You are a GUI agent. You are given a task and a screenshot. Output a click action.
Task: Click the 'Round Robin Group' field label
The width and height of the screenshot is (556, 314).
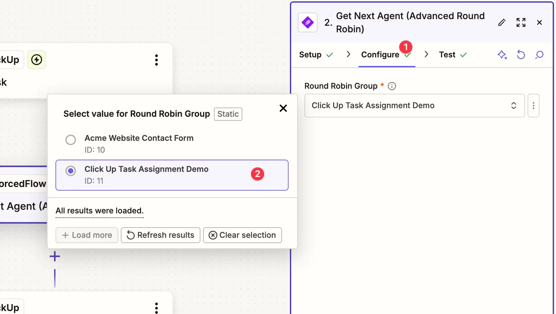click(x=341, y=86)
